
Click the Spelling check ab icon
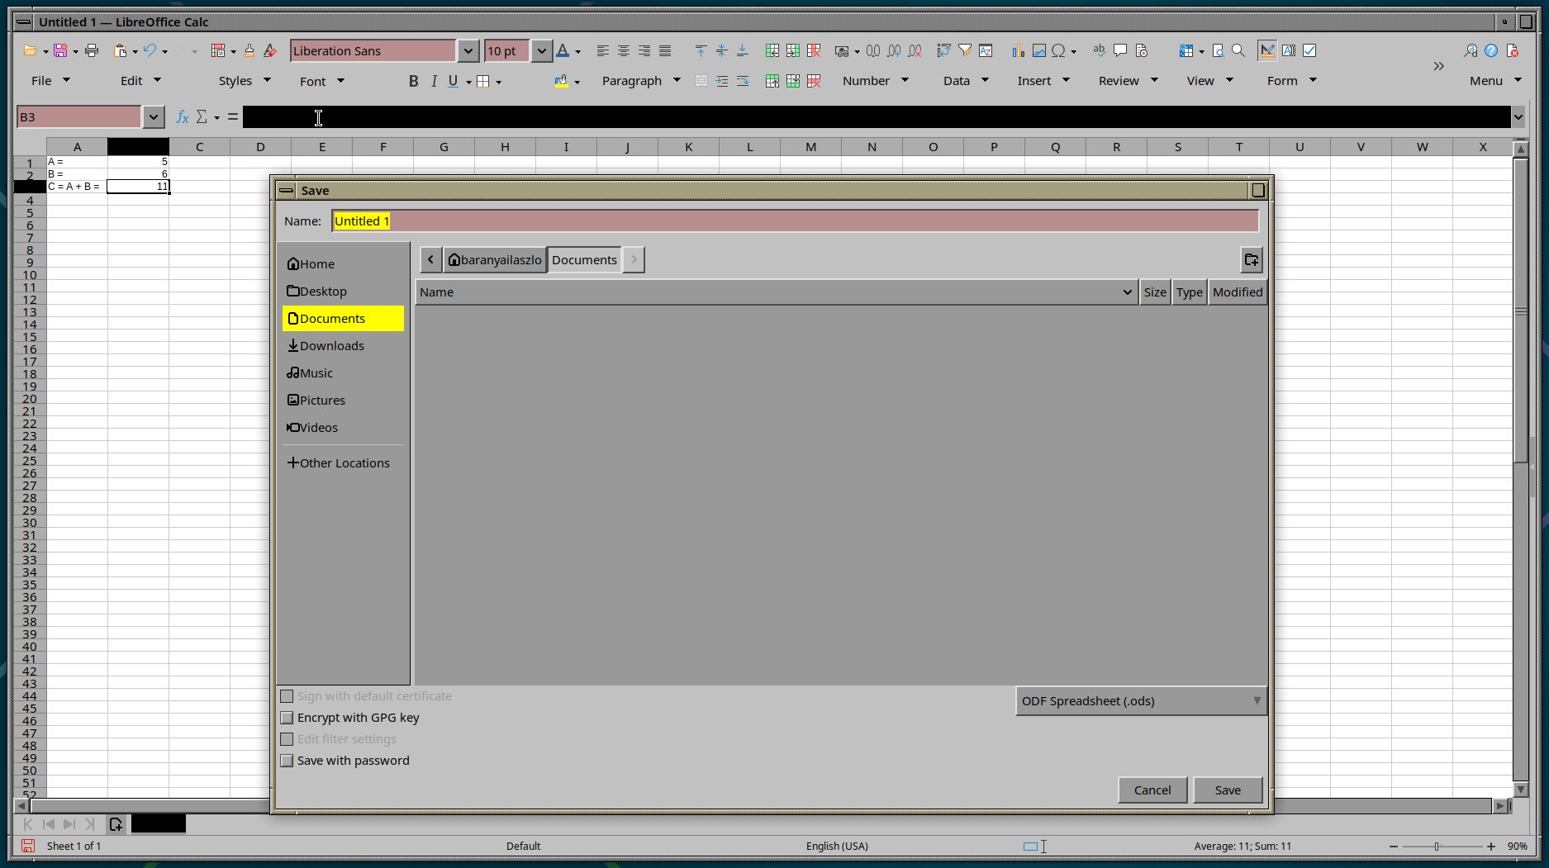(x=1099, y=50)
